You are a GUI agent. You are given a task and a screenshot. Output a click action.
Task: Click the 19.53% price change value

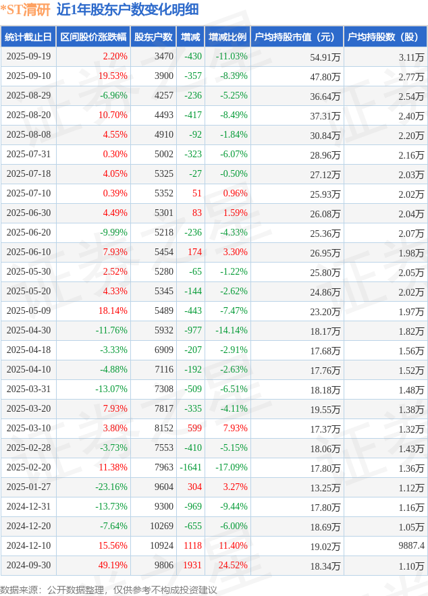click(x=113, y=76)
